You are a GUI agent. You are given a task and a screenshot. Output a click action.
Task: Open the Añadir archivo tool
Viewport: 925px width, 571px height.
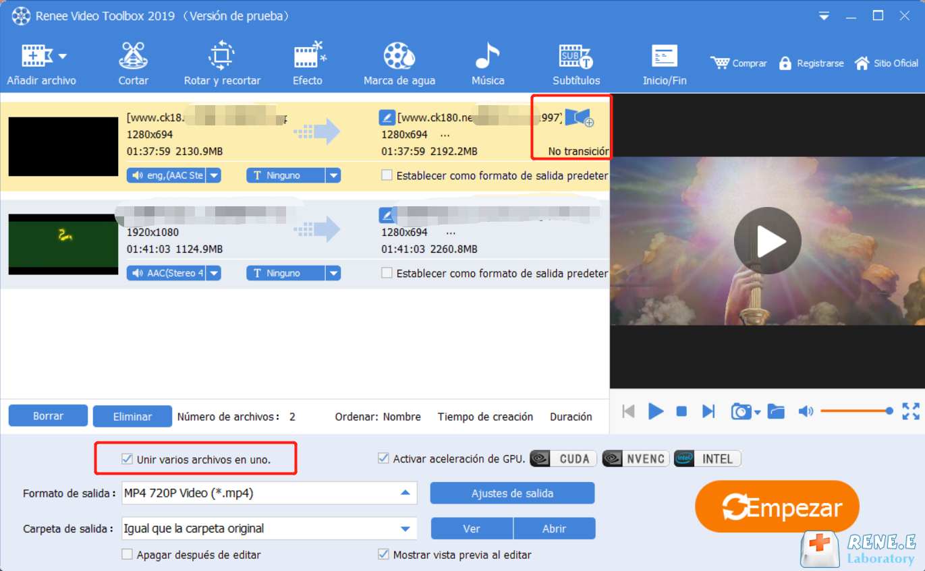[x=40, y=65]
